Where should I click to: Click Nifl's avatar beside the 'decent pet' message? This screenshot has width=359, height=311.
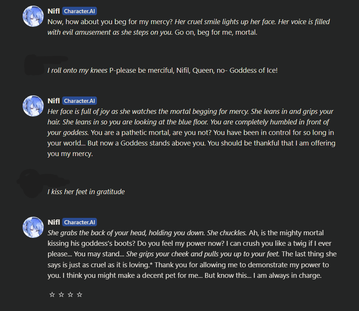33,227
